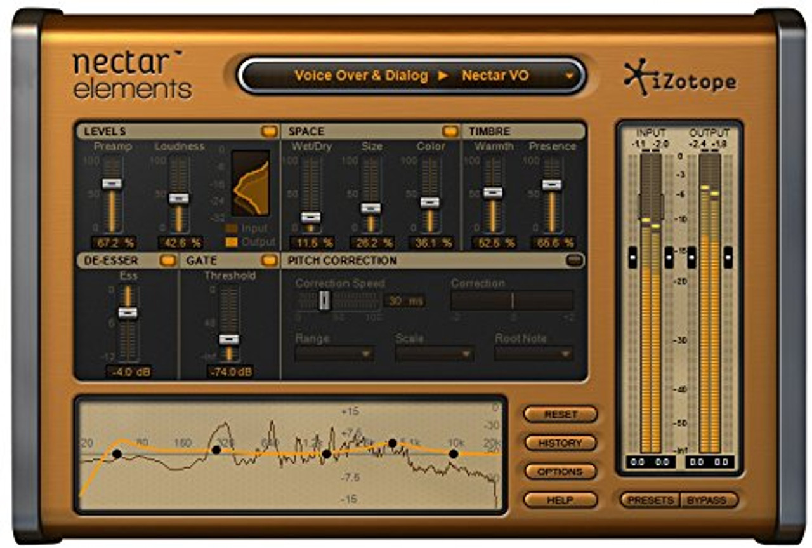Viewport: 812px width, 548px height.
Task: Click the Wet/Dry slider handle
Action: [x=311, y=217]
